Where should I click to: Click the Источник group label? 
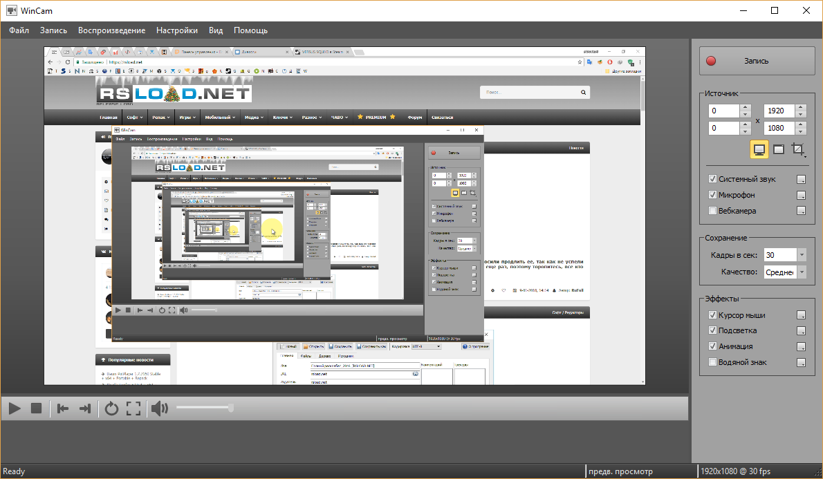[721, 93]
